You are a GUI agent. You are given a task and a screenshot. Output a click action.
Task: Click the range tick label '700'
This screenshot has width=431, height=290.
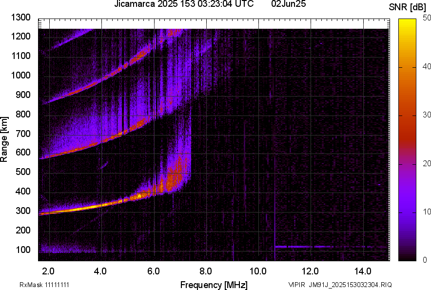[23, 134]
